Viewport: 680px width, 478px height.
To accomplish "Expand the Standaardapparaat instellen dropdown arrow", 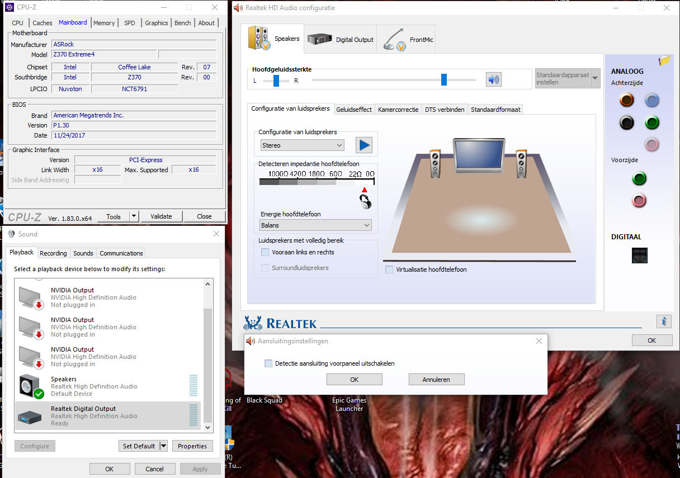I will pyautogui.click(x=595, y=78).
